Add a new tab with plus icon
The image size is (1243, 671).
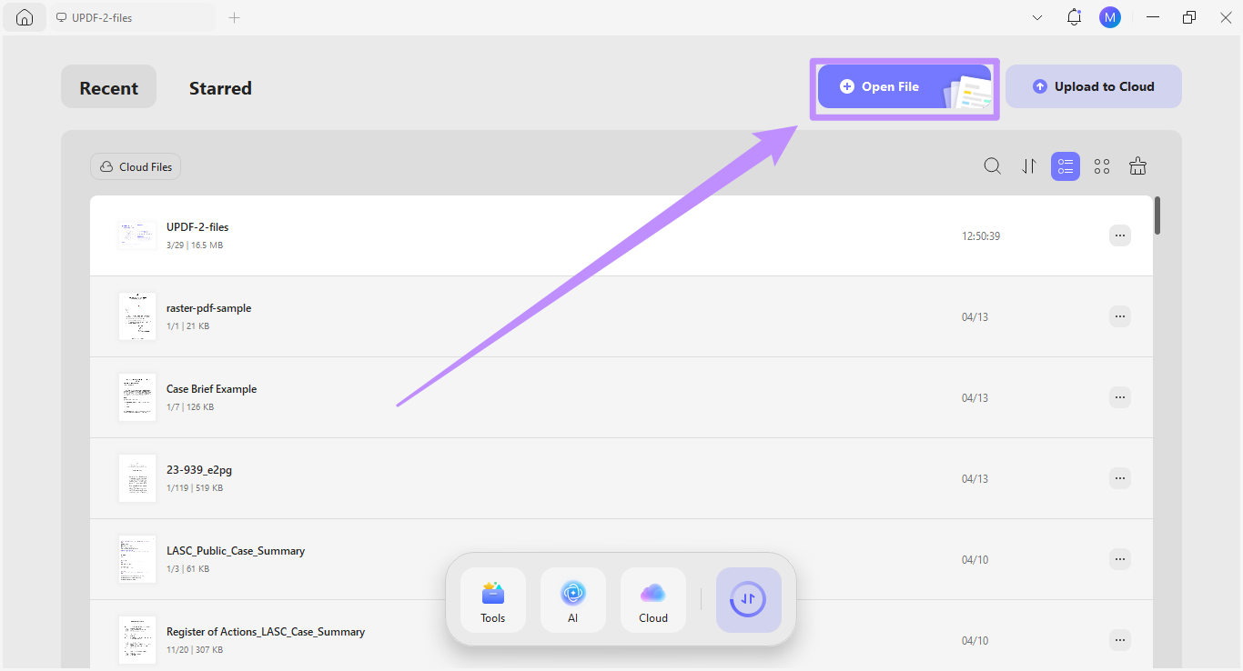tap(234, 17)
